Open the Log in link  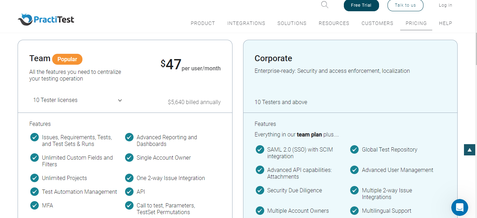[x=445, y=5]
